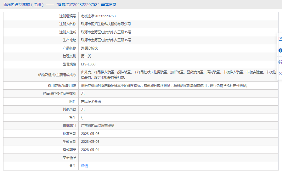The width and height of the screenshot is (282, 173).
Task: Select the 产品储存条件及有效期 label
Action: tap(59, 93)
